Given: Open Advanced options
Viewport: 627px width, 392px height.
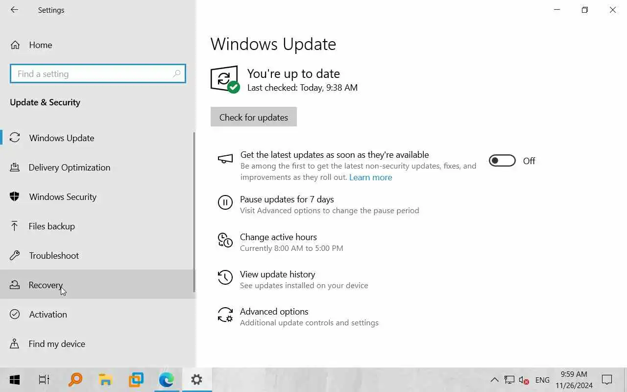Looking at the screenshot, I should (x=274, y=312).
